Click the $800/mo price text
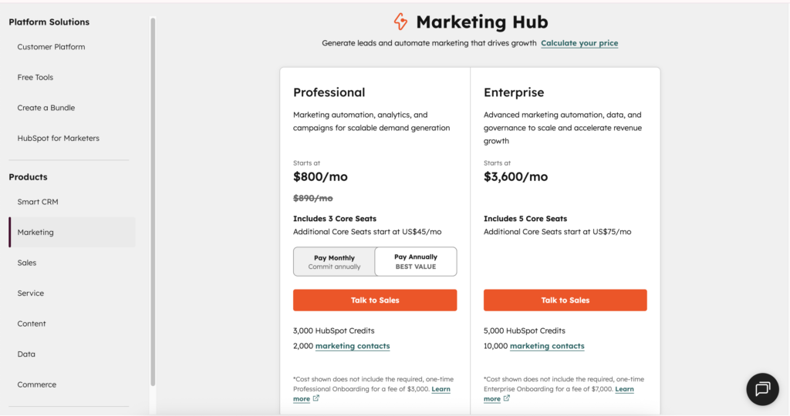The height and width of the screenshot is (416, 790). pos(320,176)
